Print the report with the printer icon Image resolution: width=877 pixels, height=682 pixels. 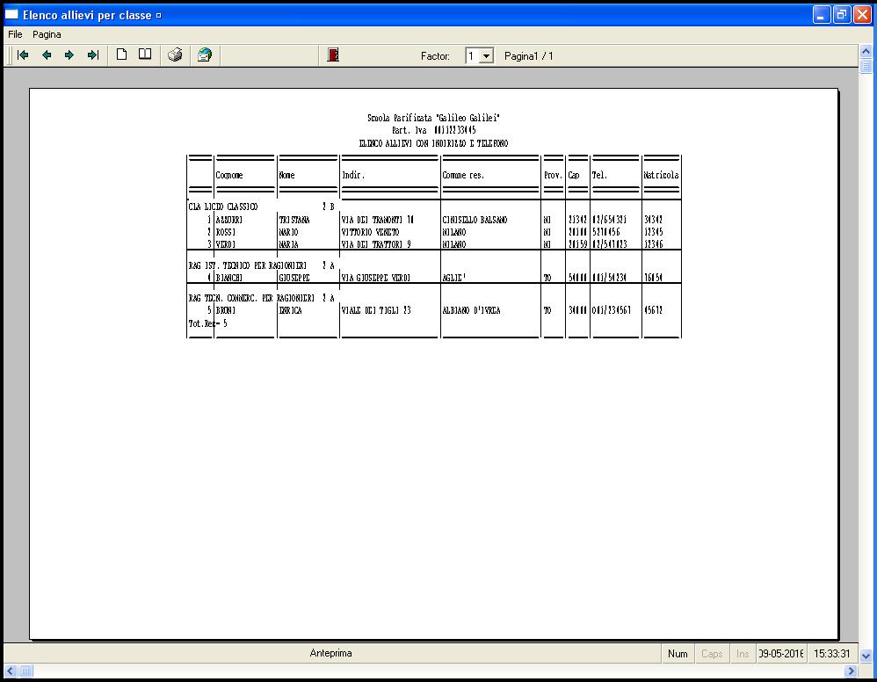[x=175, y=54]
